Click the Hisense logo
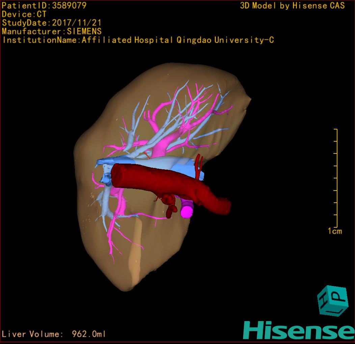The width and height of the screenshot is (355, 344). pyautogui.click(x=299, y=330)
